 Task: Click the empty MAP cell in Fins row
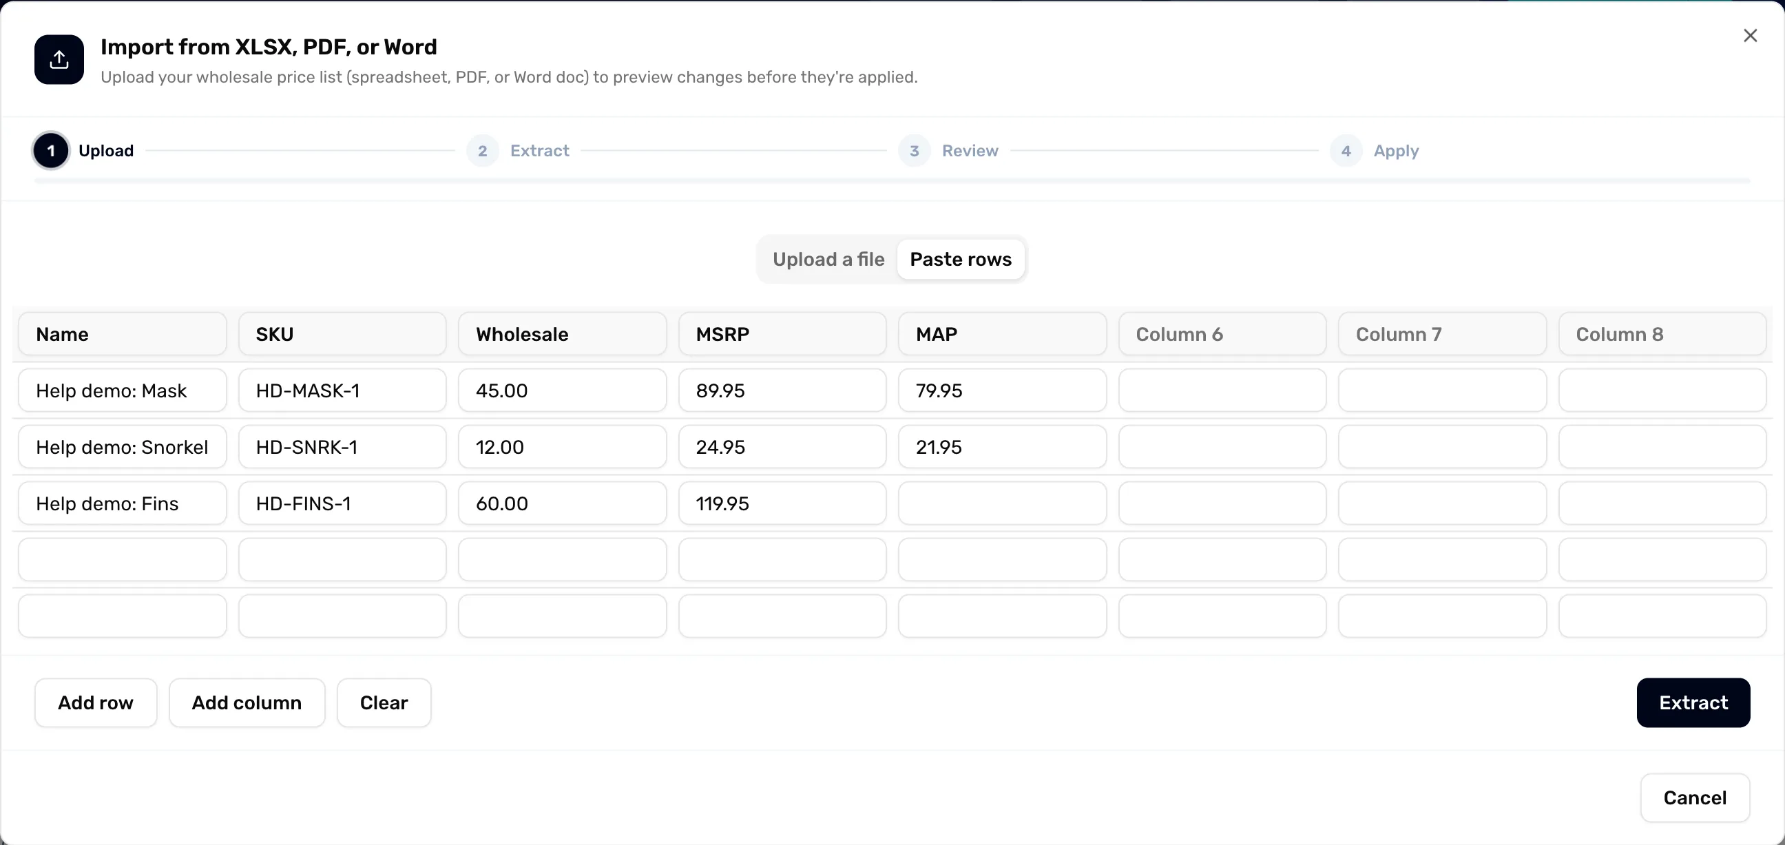(1002, 503)
